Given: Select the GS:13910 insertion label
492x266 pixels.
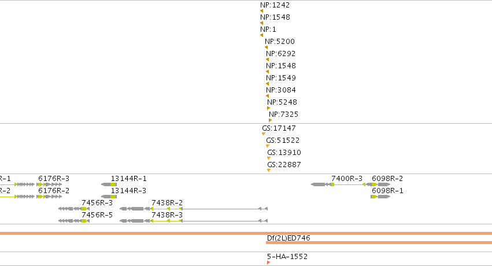Looking at the screenshot, I should pos(284,153).
